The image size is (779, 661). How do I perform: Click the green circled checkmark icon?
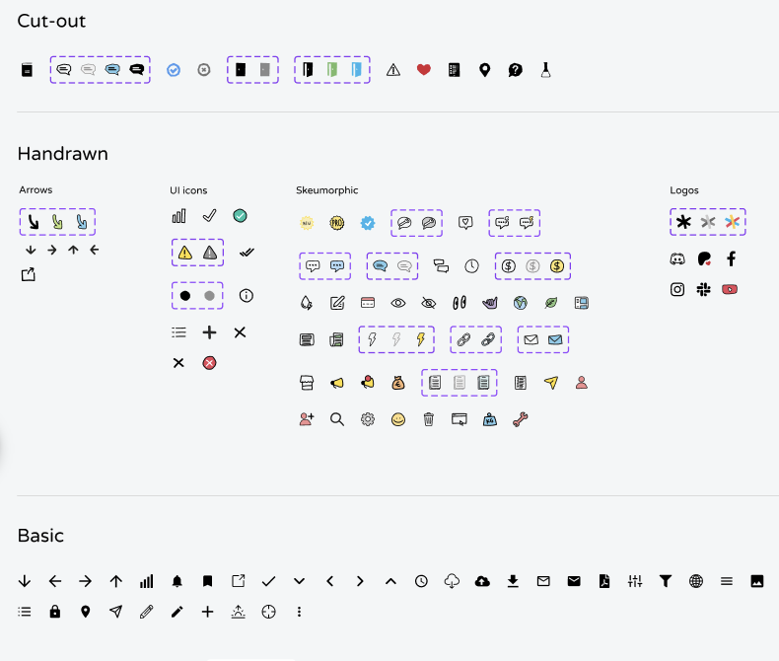pos(240,216)
